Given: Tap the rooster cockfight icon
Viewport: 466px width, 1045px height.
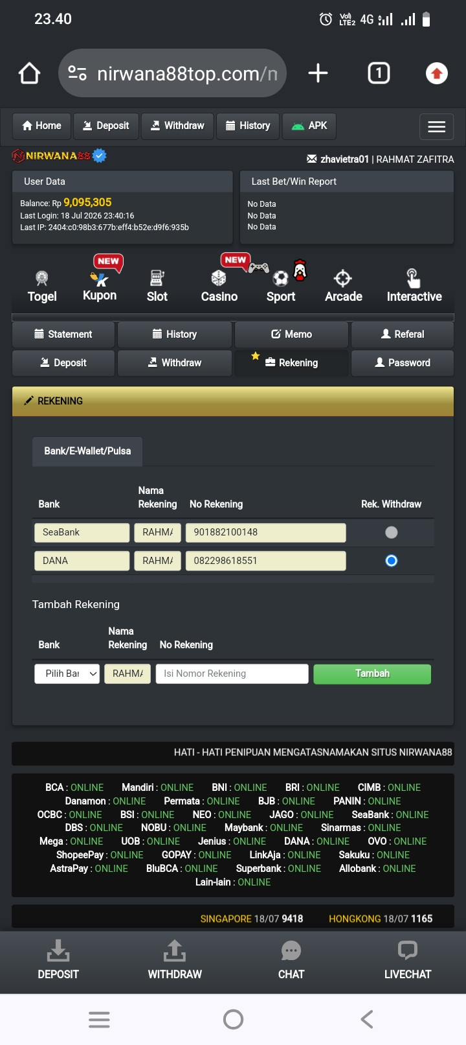Looking at the screenshot, I should pyautogui.click(x=300, y=270).
